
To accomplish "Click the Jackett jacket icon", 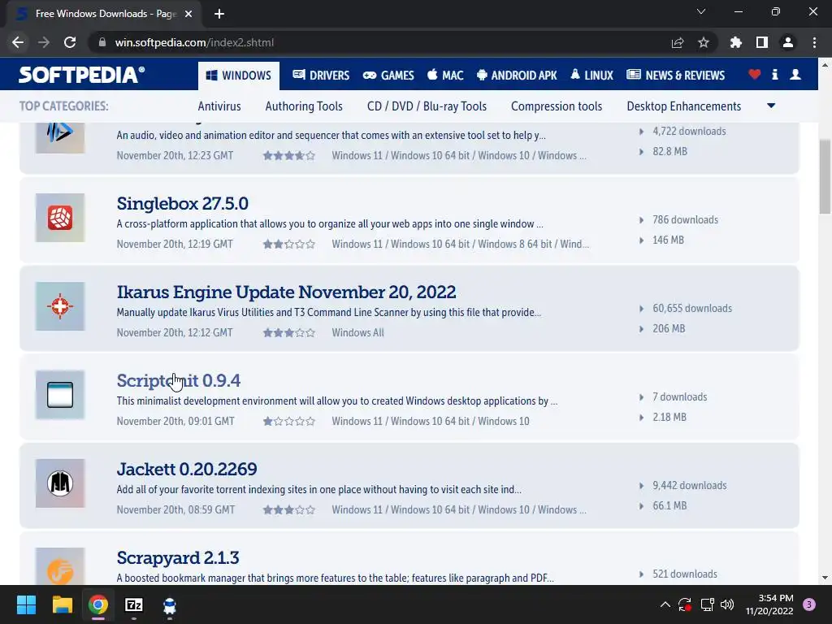I will pyautogui.click(x=60, y=483).
